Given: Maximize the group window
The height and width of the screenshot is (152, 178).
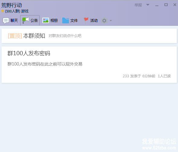Looking at the screenshot, I should pyautogui.click(x=166, y=5).
